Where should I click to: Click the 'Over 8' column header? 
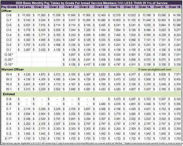tap(99, 7)
